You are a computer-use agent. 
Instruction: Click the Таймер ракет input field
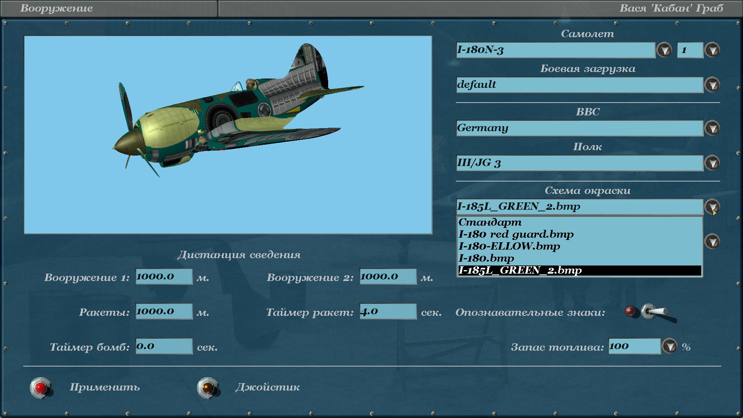tap(388, 312)
